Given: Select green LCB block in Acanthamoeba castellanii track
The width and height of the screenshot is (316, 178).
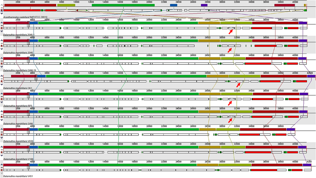Looking at the screenshot, I should [x=123, y=5].
